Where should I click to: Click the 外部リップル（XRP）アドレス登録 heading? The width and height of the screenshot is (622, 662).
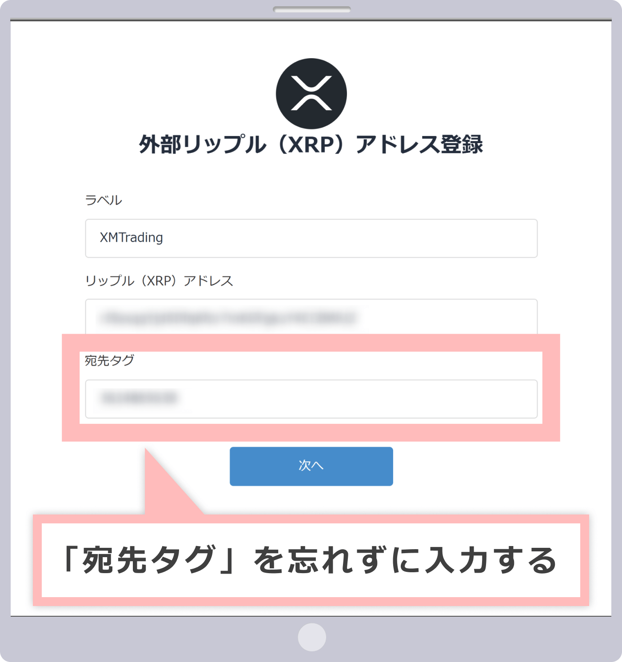coord(311,144)
